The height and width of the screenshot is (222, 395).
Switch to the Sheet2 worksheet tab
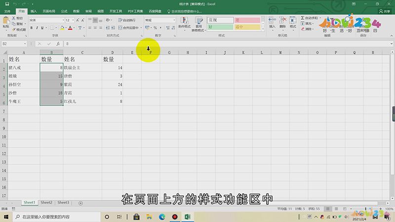[46, 202]
